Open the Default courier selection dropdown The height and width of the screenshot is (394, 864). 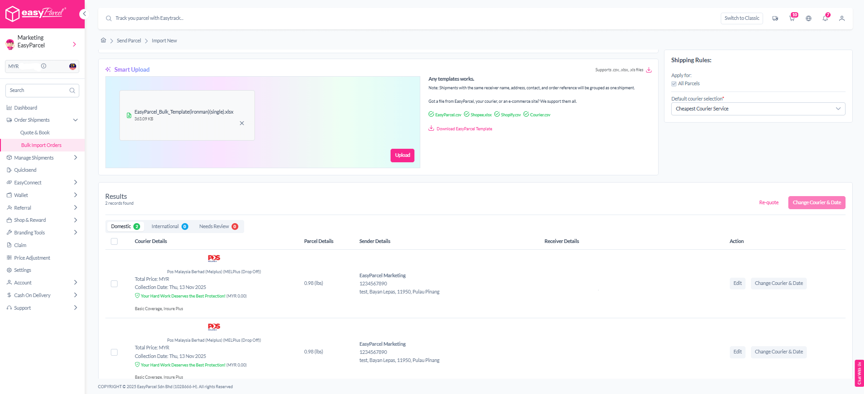(x=758, y=109)
